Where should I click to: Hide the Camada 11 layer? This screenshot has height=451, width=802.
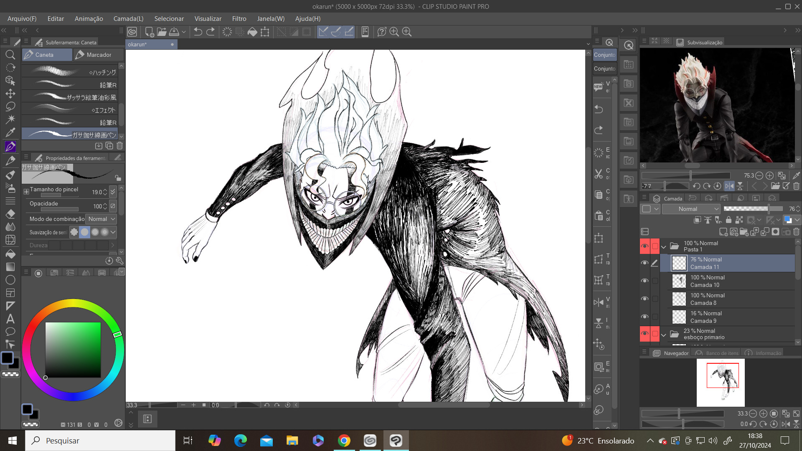point(645,263)
